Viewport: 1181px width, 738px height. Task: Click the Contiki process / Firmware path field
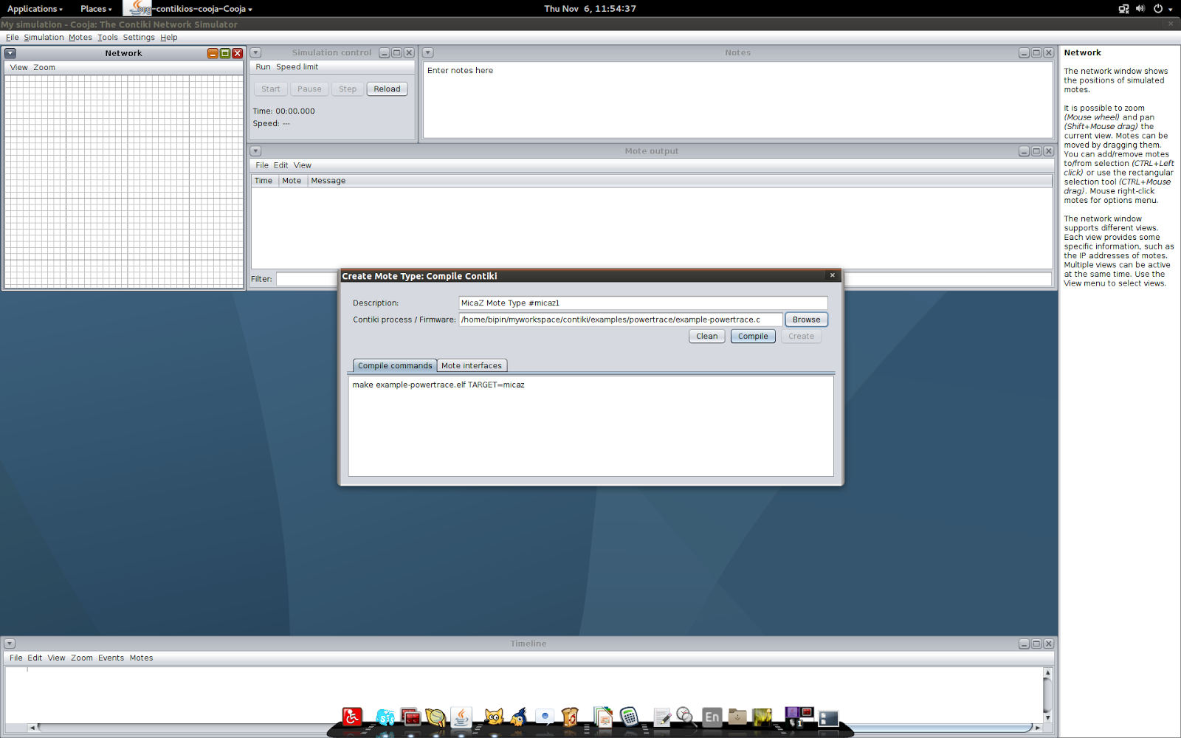tap(621, 320)
